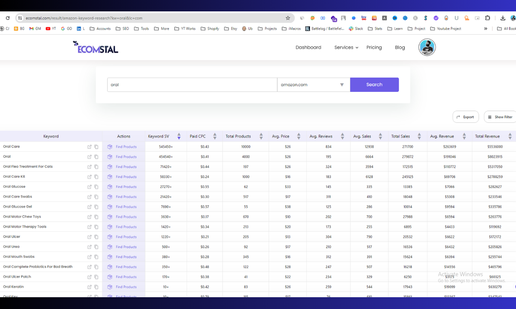This screenshot has width=516, height=309.
Task: Find Products for Oral Flea Treatment For Cats
Action: [x=122, y=167]
